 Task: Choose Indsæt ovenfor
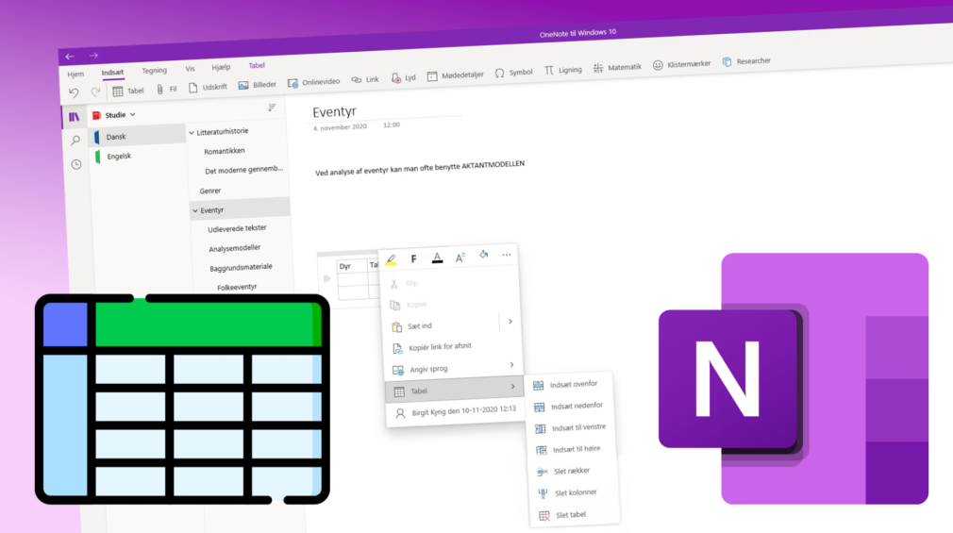(572, 384)
